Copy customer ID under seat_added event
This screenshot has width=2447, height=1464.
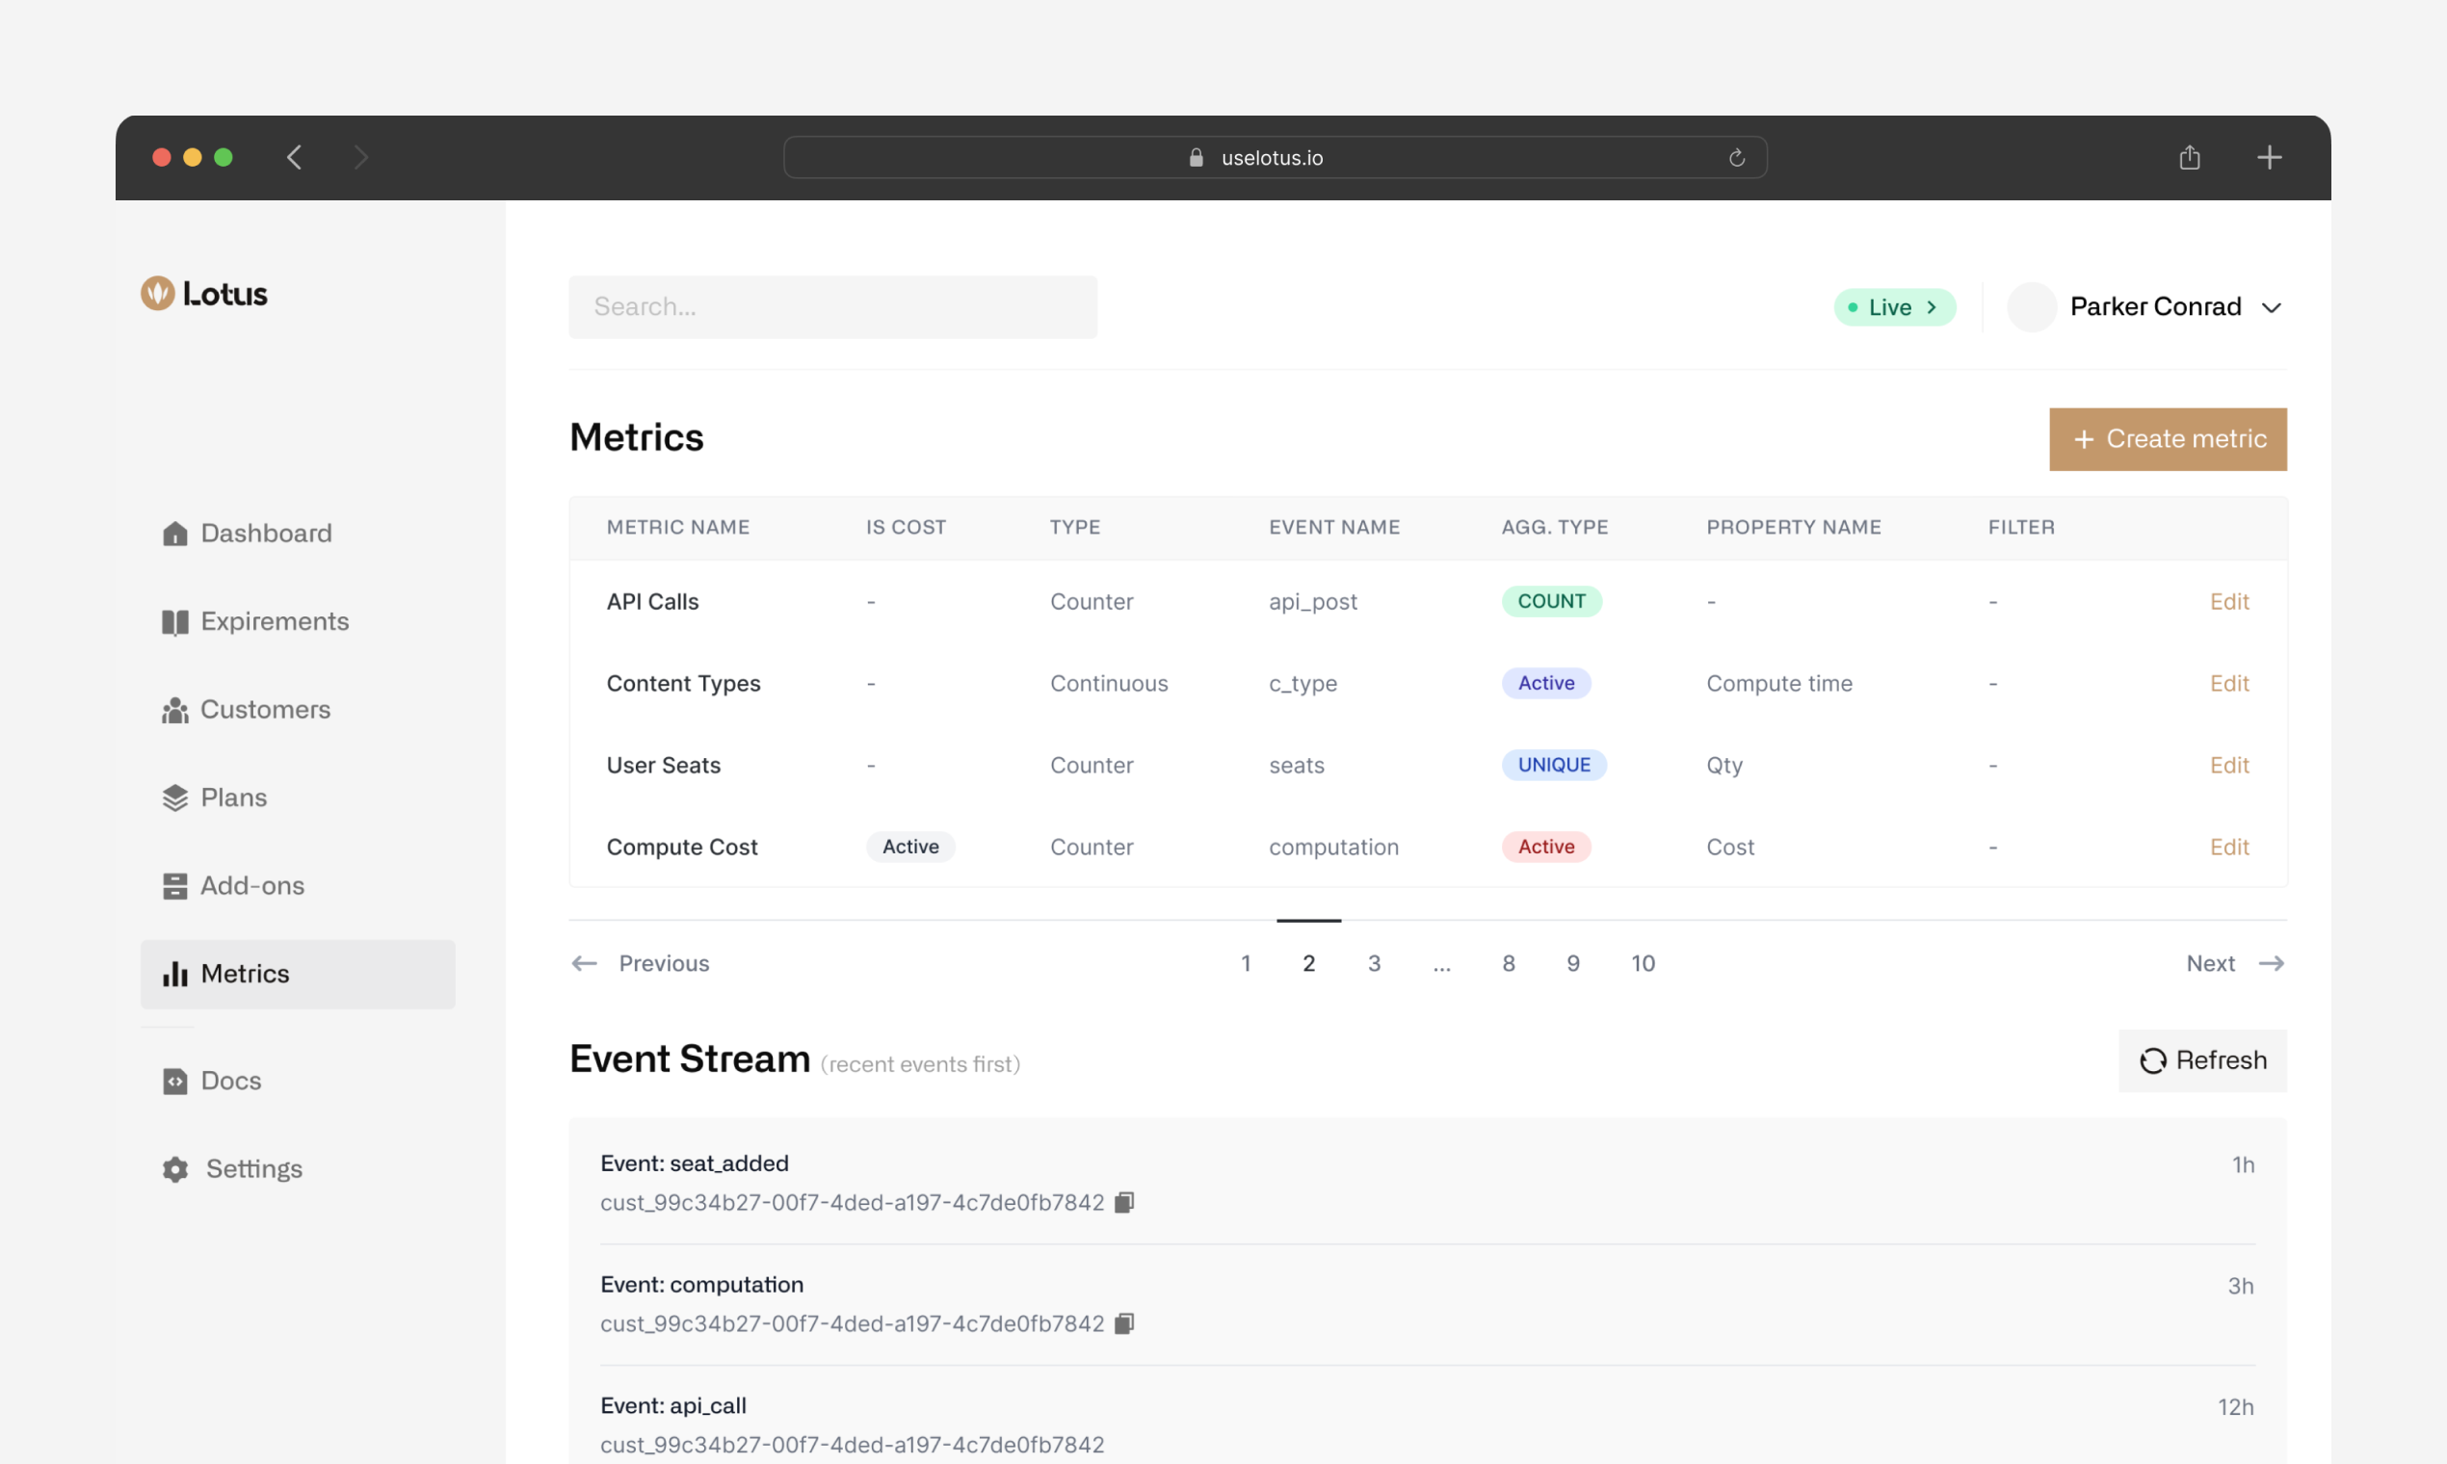pos(1124,1202)
